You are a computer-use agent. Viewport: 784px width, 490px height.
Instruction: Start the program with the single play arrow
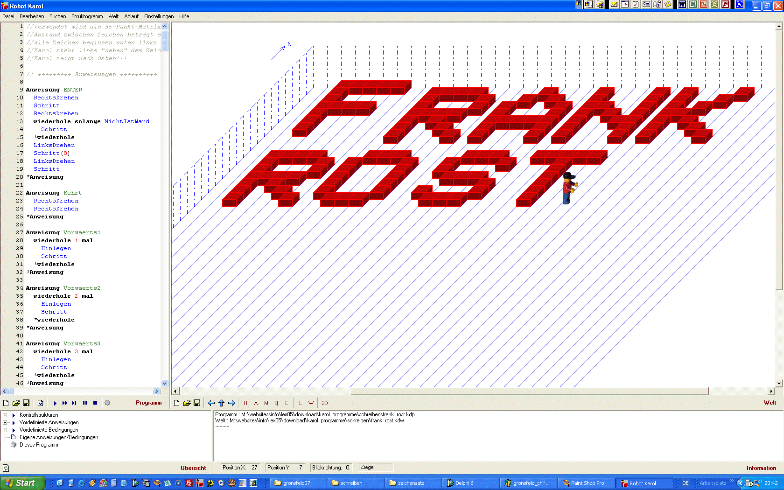(x=55, y=403)
